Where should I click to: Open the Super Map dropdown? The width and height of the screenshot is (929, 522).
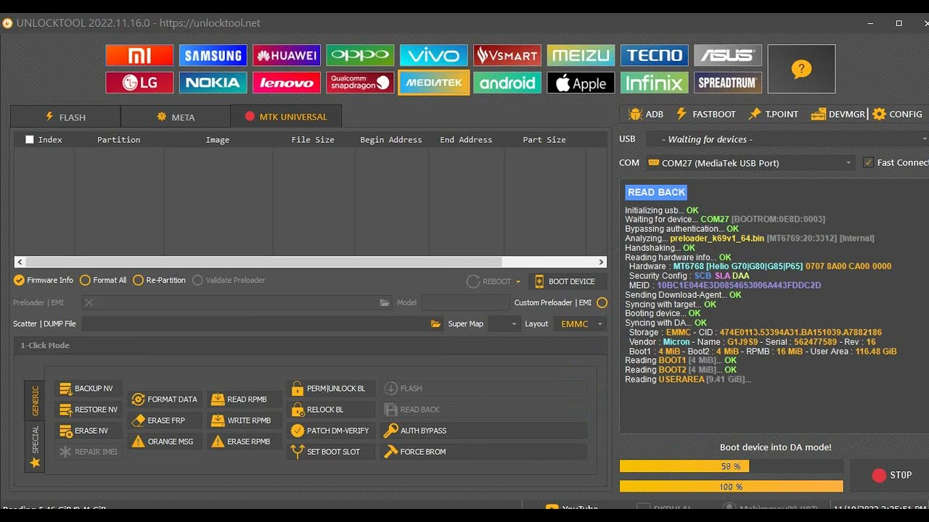pos(504,324)
